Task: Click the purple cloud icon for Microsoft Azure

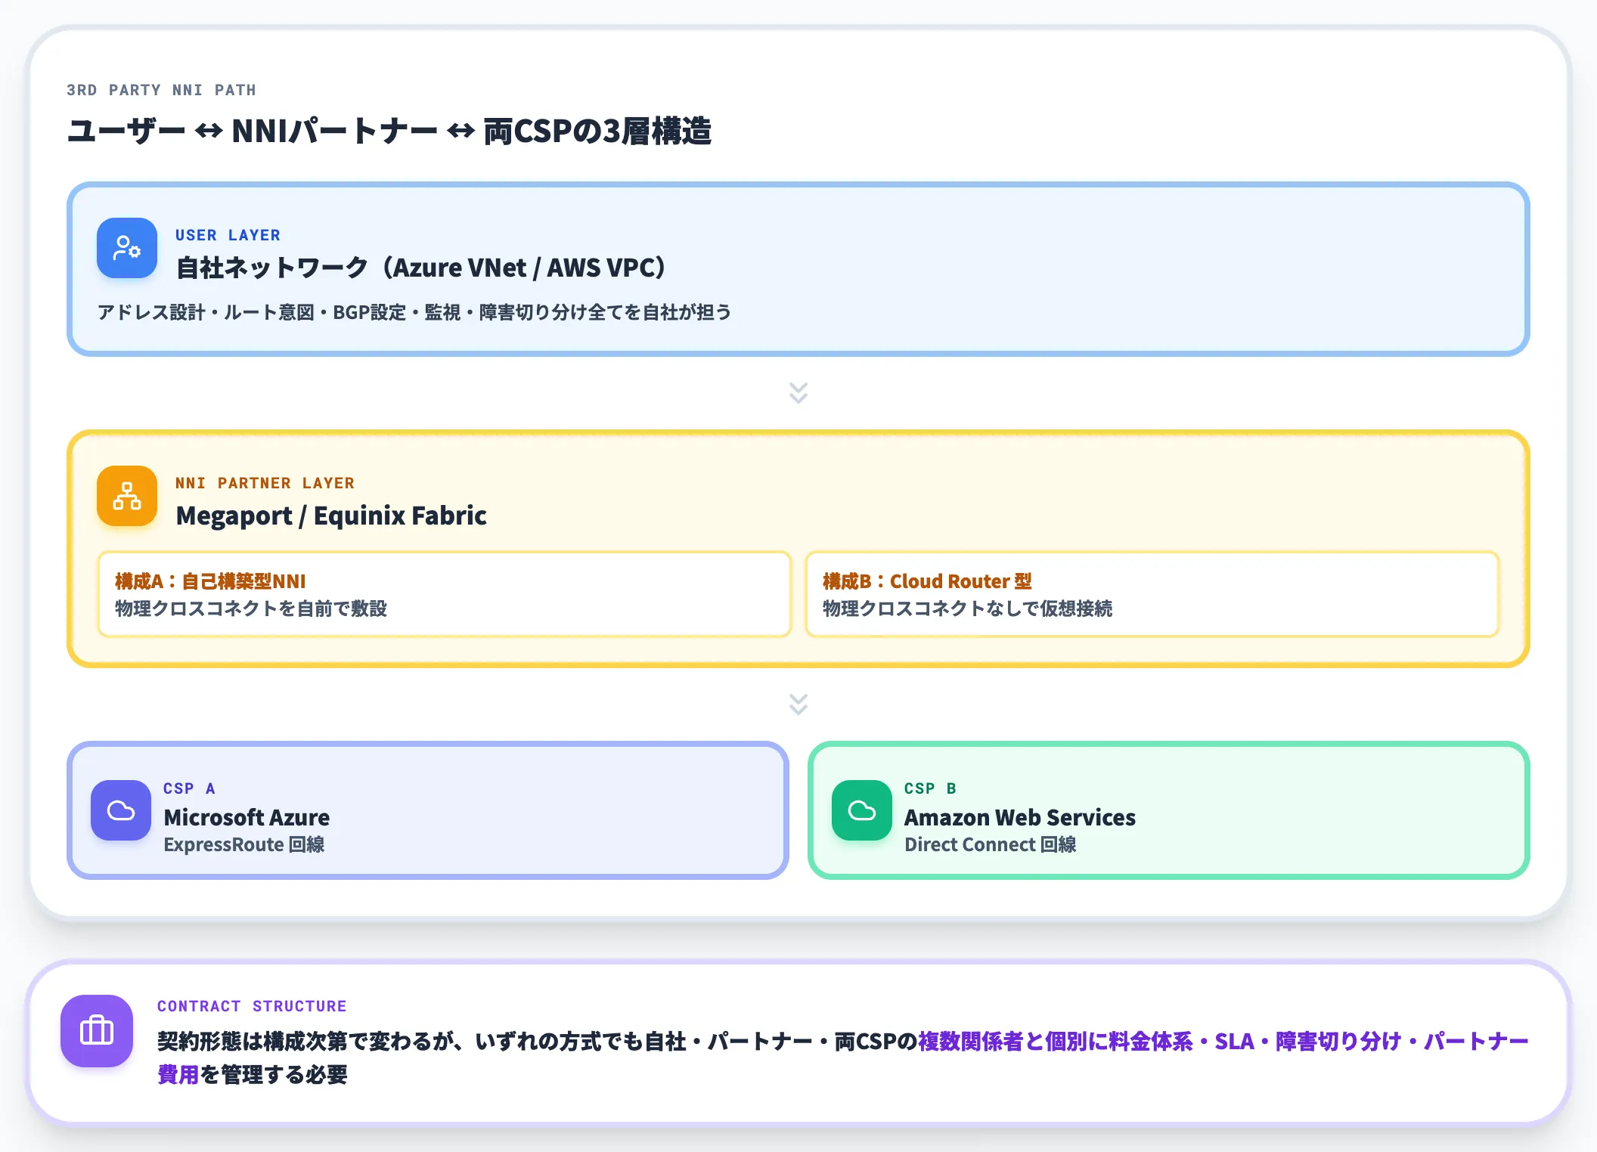Action: (x=121, y=810)
